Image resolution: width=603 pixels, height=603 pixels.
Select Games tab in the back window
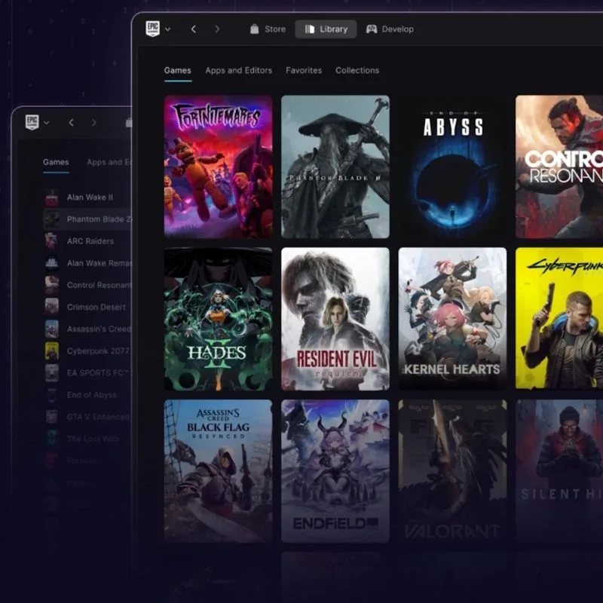pos(56,162)
